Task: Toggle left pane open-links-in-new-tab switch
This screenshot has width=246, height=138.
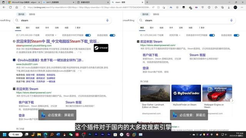Action: coord(88,35)
